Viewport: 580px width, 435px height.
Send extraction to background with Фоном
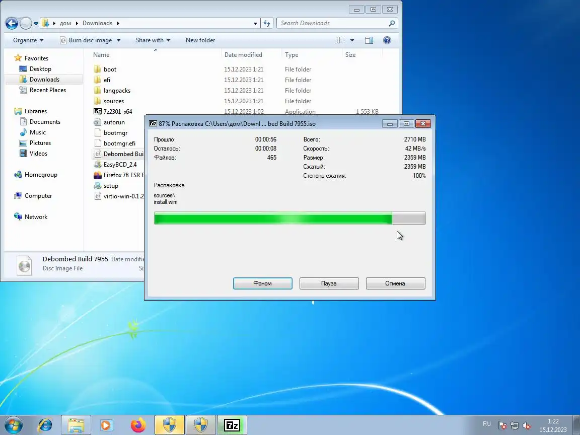263,283
